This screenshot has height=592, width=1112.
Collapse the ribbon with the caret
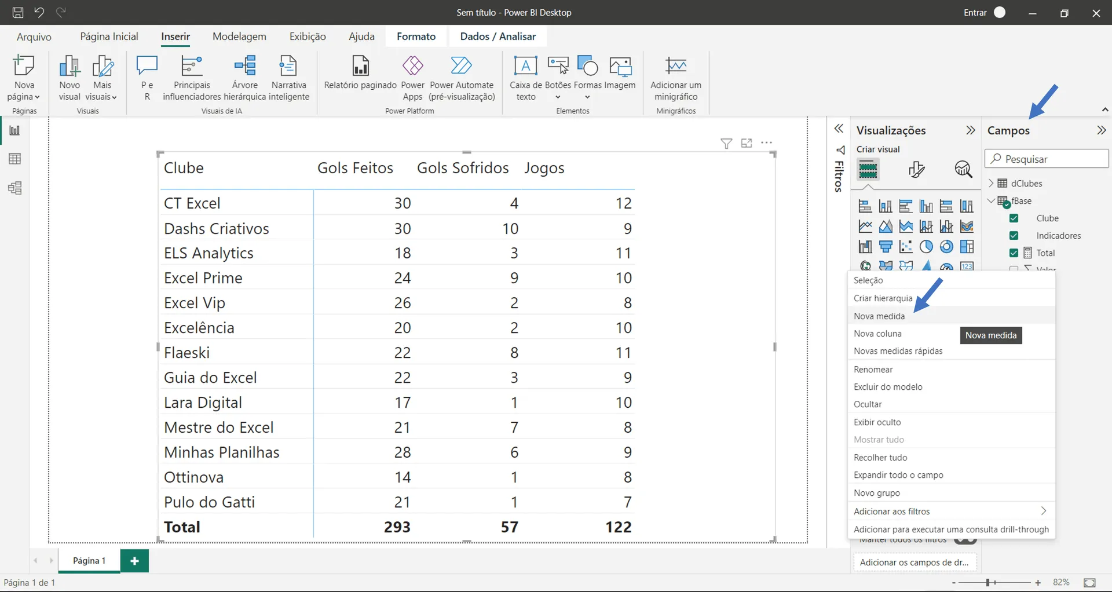click(x=1104, y=109)
